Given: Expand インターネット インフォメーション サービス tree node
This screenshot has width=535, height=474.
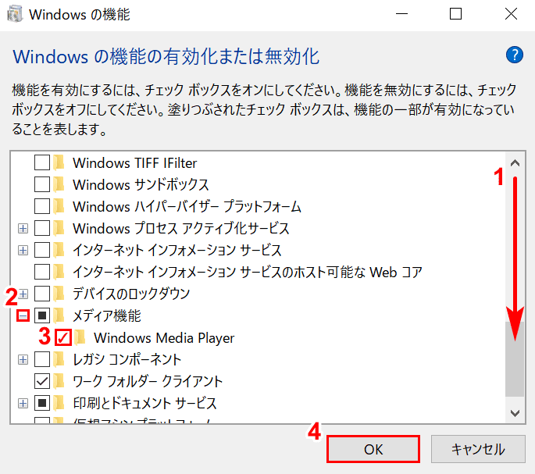Looking at the screenshot, I should pyautogui.click(x=23, y=250).
